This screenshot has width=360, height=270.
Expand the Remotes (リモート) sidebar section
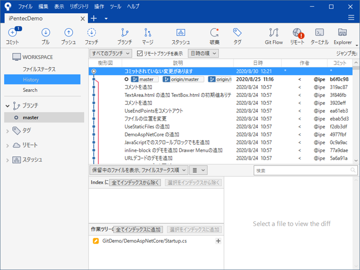pos(7,145)
